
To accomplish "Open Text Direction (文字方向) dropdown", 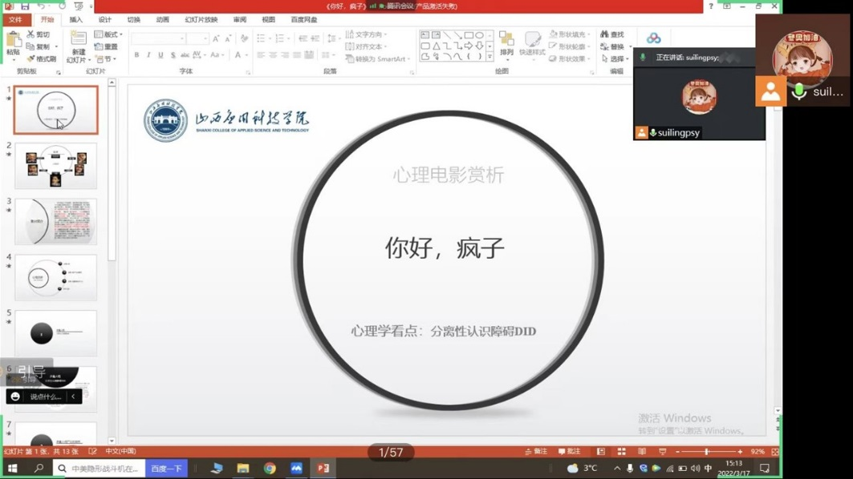I will coord(366,34).
